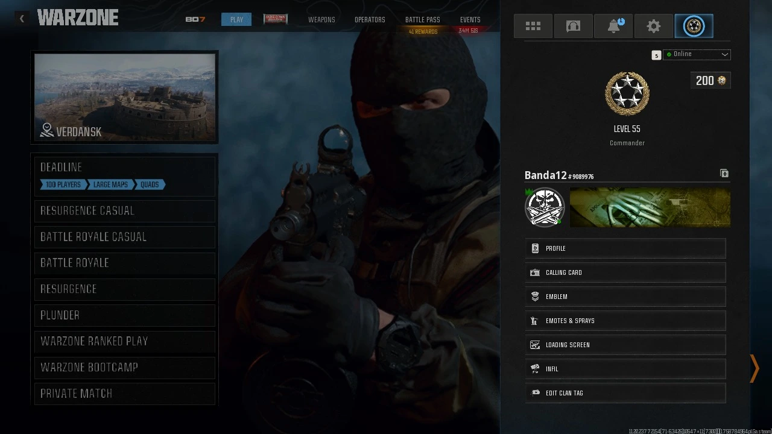This screenshot has width=772, height=434.
Task: Click the skull emblem avatar
Action: pyautogui.click(x=545, y=207)
